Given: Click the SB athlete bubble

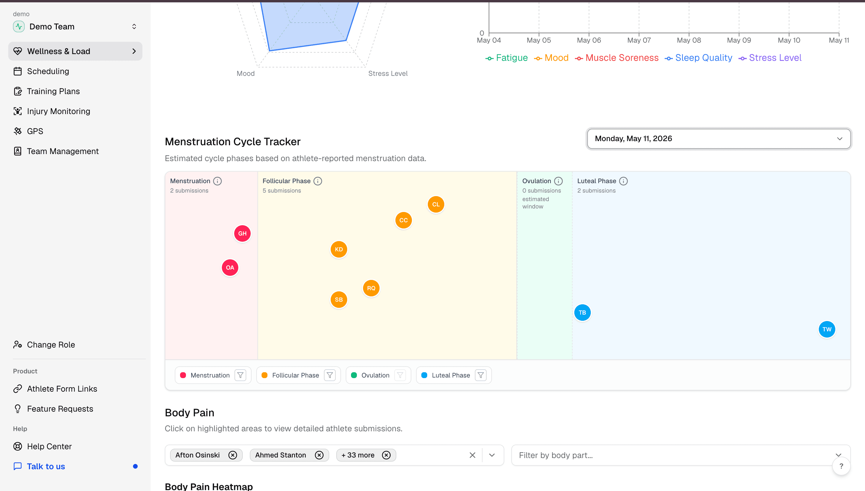Looking at the screenshot, I should 339,300.
